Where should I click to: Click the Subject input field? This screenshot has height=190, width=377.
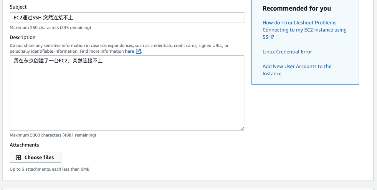[127, 18]
